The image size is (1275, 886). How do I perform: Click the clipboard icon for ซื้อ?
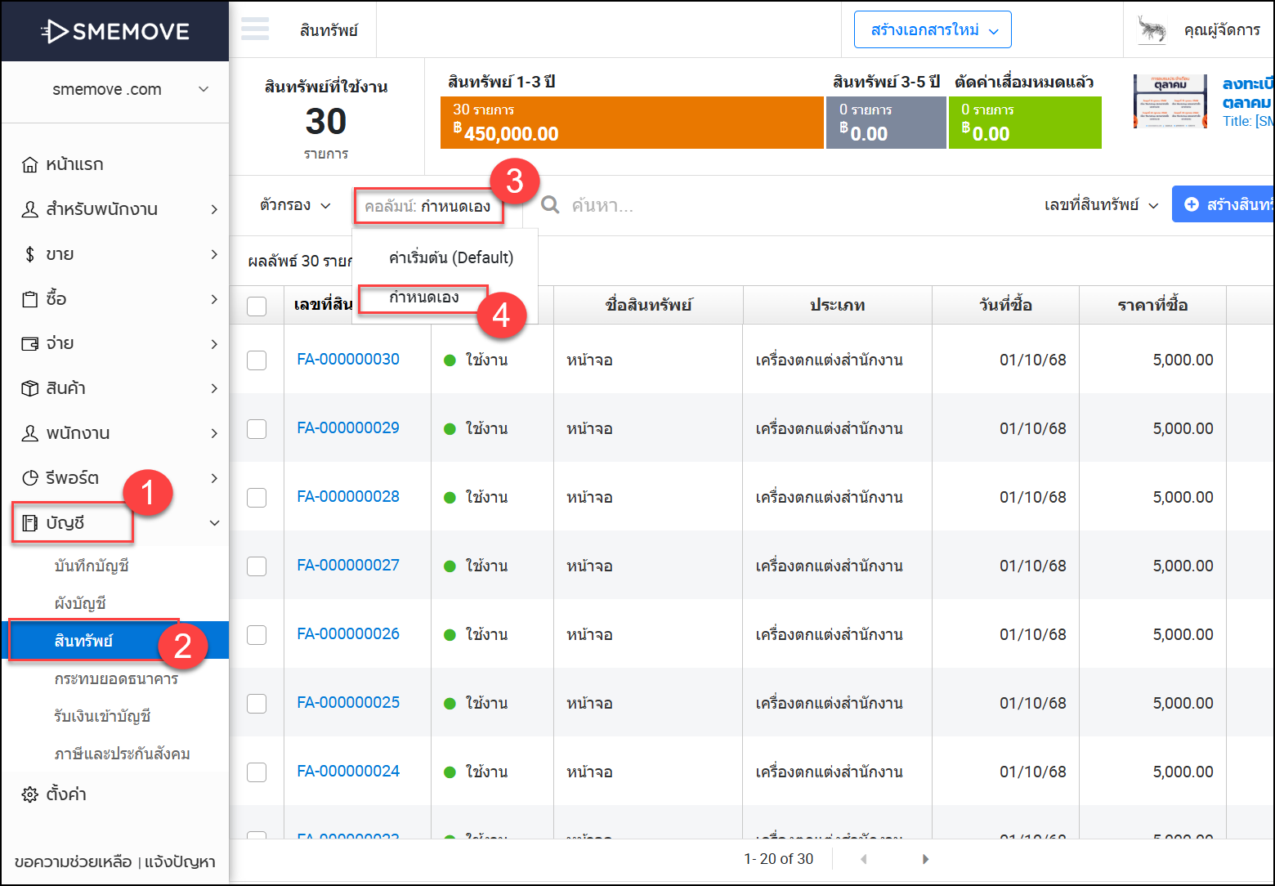pos(30,299)
